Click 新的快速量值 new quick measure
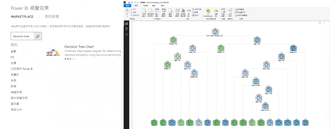 point(241,15)
